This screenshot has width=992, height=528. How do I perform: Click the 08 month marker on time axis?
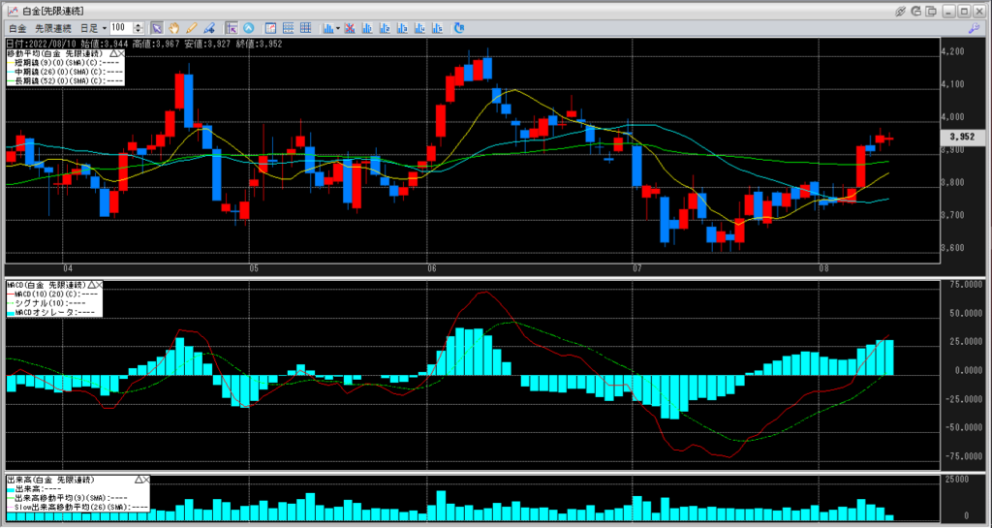tap(823, 268)
